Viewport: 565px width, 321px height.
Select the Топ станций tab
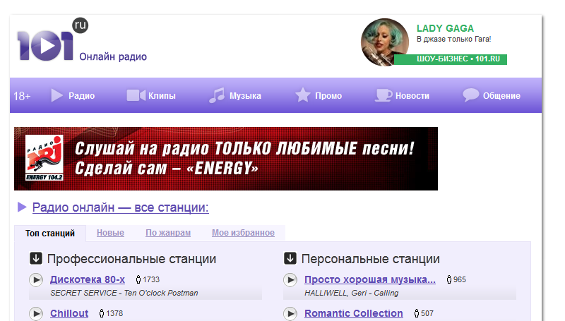coord(50,234)
